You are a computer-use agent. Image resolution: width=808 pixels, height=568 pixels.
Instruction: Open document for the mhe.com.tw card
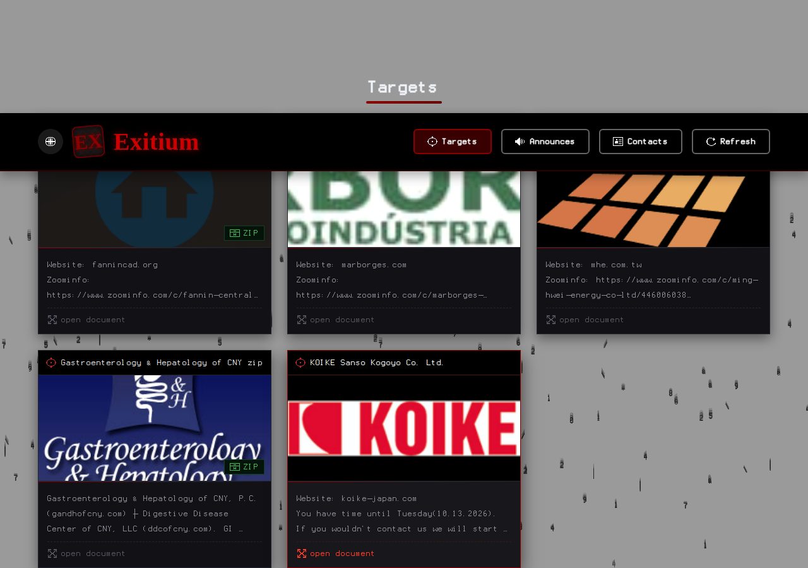point(585,320)
